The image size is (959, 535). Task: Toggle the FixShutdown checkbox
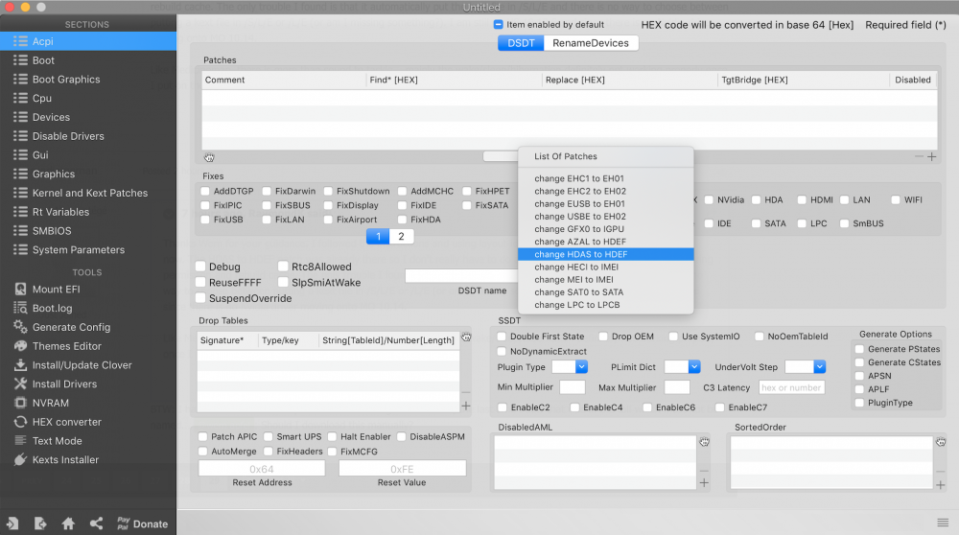click(328, 191)
